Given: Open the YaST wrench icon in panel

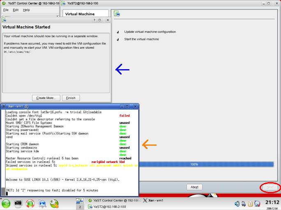Looking at the screenshot, I should 54,203.
